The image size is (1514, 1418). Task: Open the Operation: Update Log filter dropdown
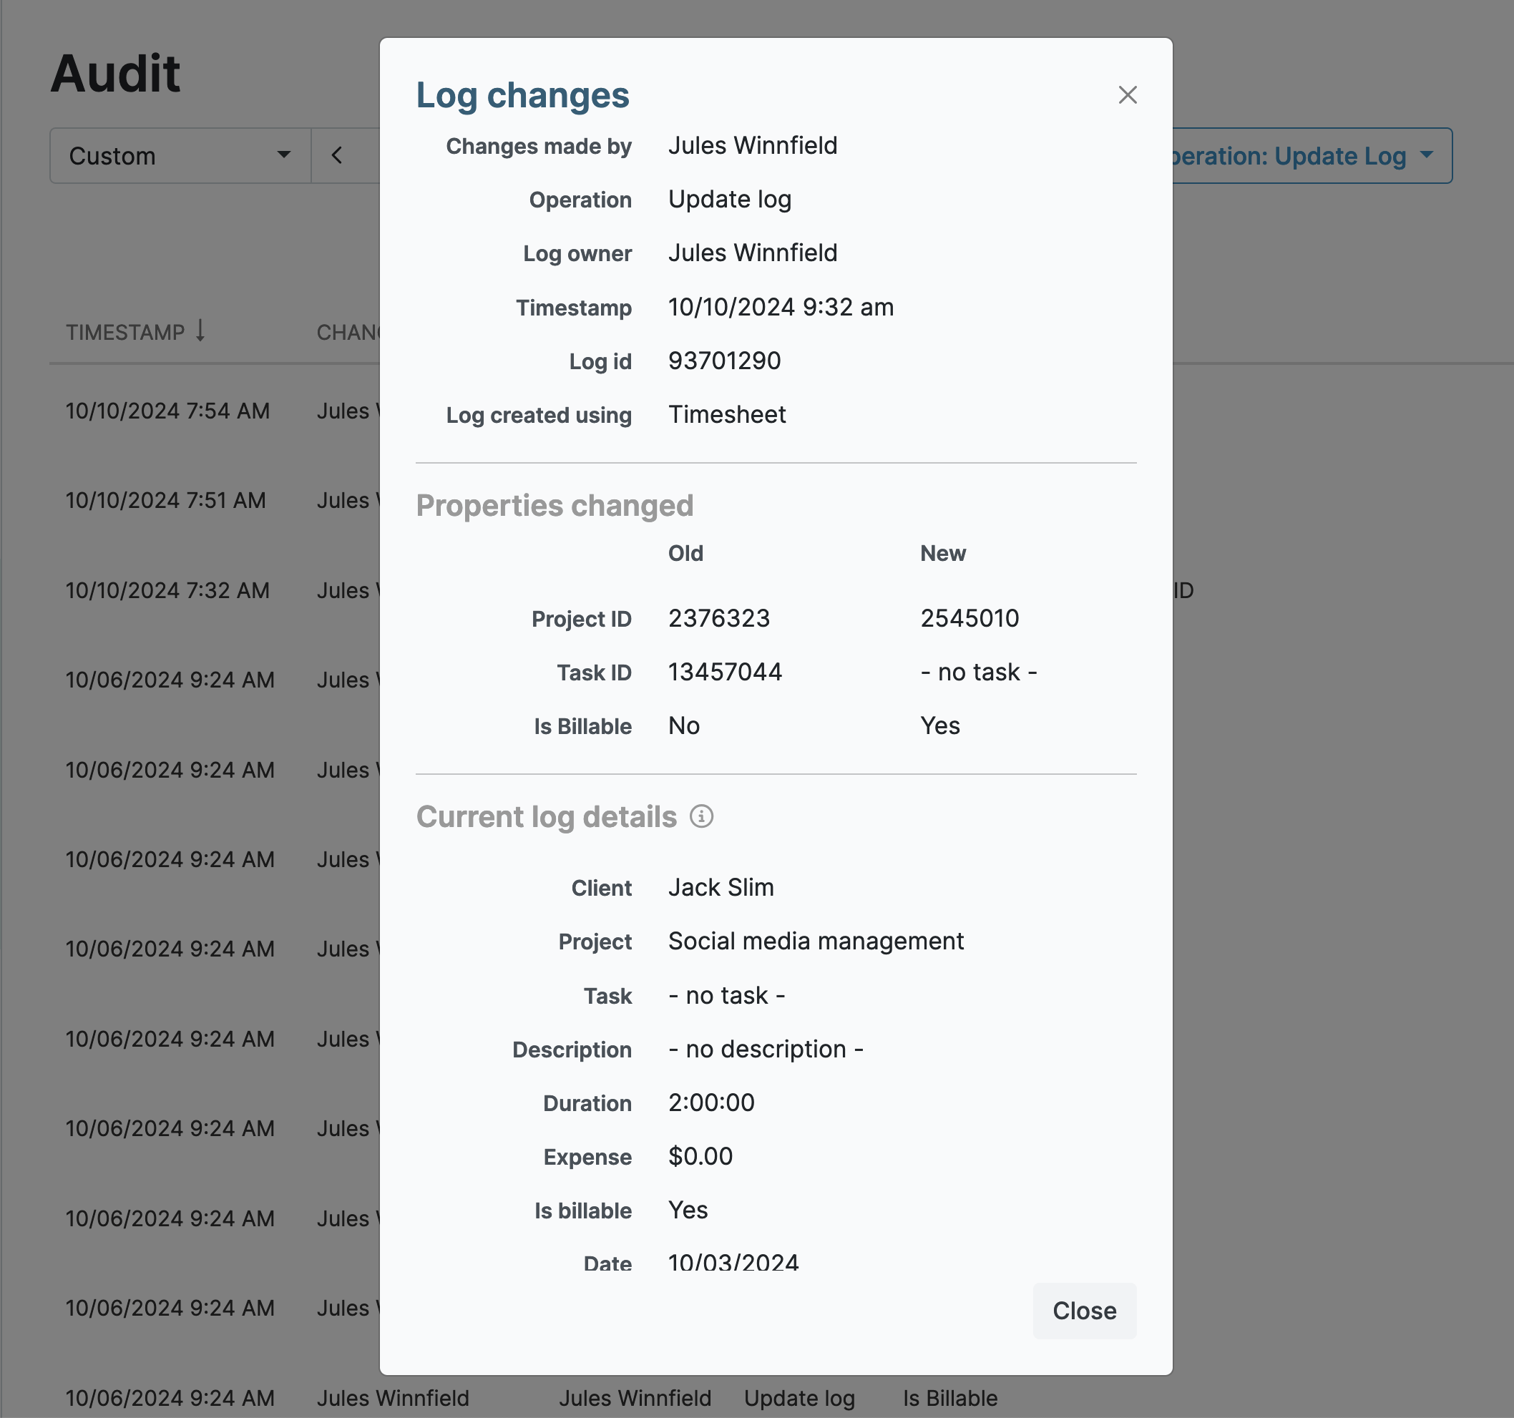[1312, 155]
